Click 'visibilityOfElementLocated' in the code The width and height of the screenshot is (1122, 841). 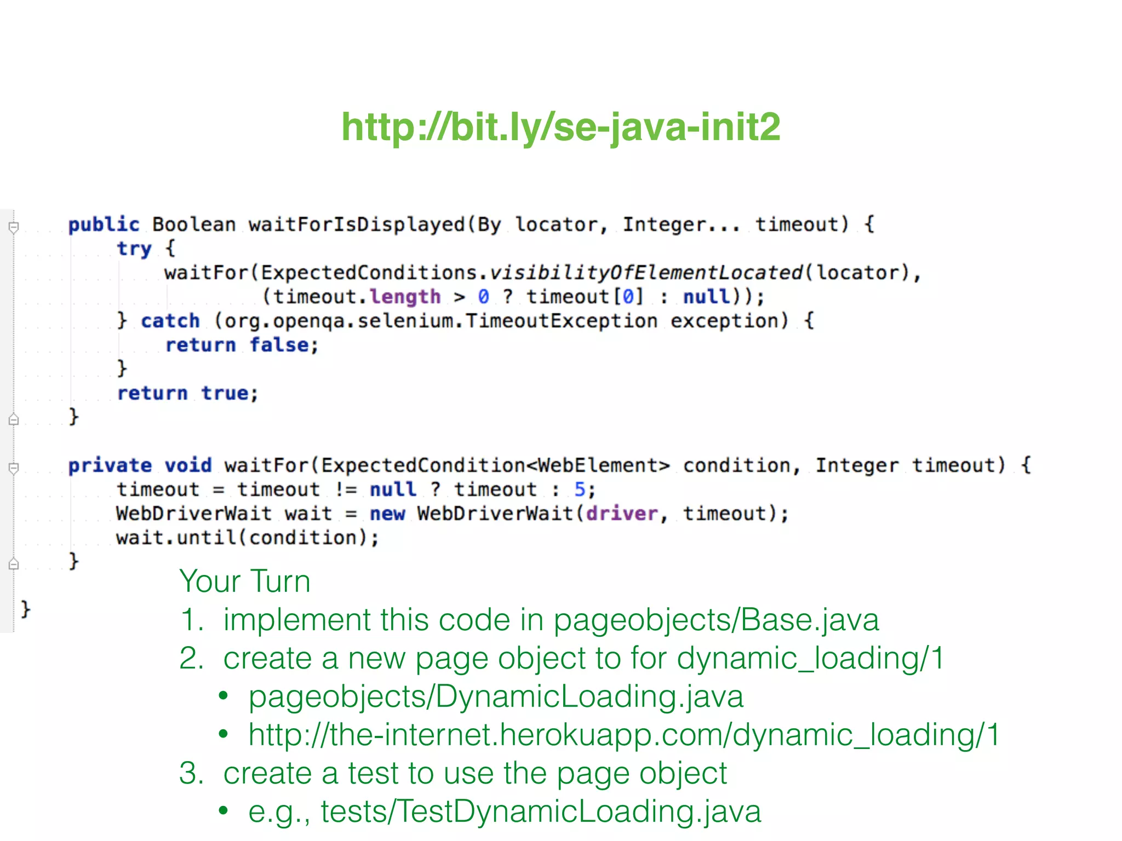(x=646, y=273)
